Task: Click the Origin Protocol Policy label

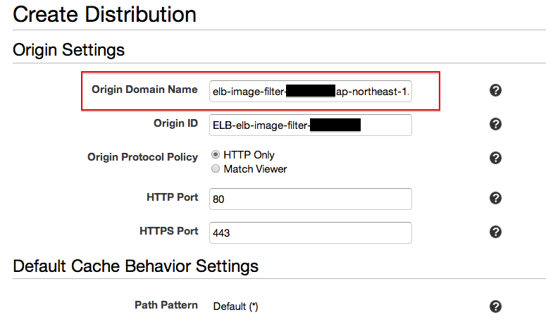Action: 142,156
